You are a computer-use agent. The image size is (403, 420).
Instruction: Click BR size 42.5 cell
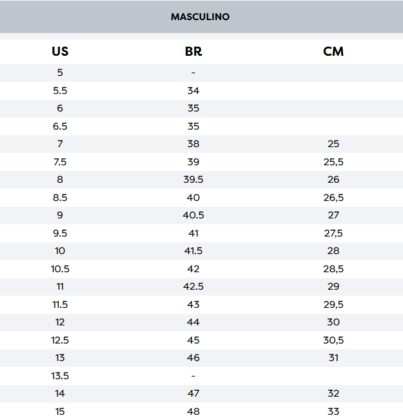tap(193, 286)
